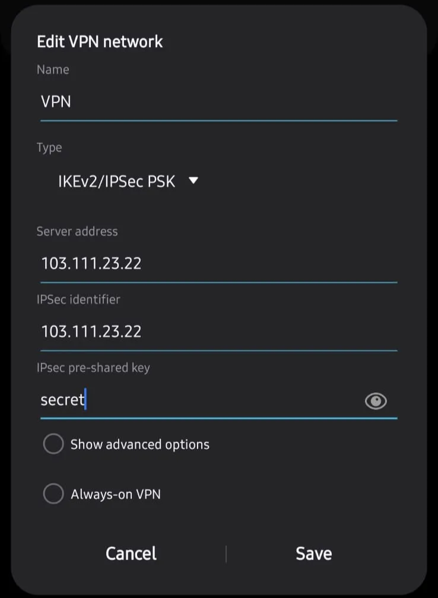Click the Server address label

coord(77,231)
